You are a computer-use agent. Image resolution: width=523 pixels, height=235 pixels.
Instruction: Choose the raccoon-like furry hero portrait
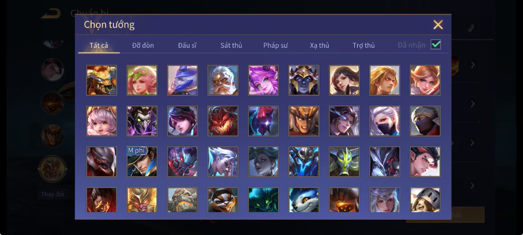tap(223, 200)
